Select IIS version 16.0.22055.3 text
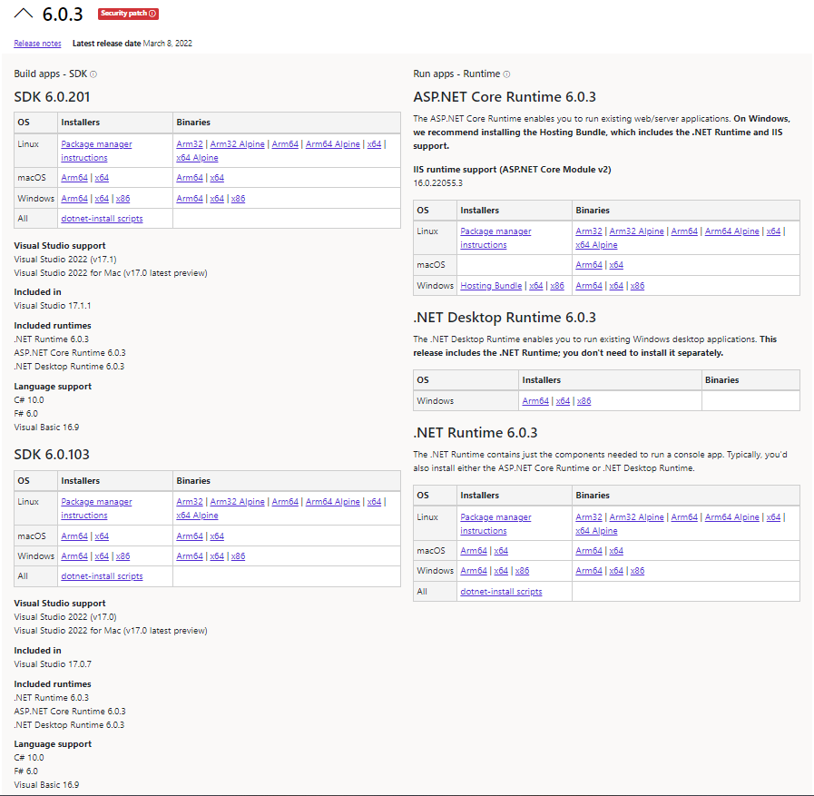The height and width of the screenshot is (796, 814). [437, 183]
